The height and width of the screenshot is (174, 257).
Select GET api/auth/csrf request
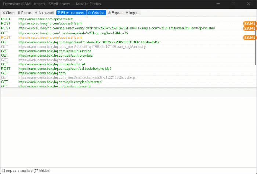pos(128,64)
